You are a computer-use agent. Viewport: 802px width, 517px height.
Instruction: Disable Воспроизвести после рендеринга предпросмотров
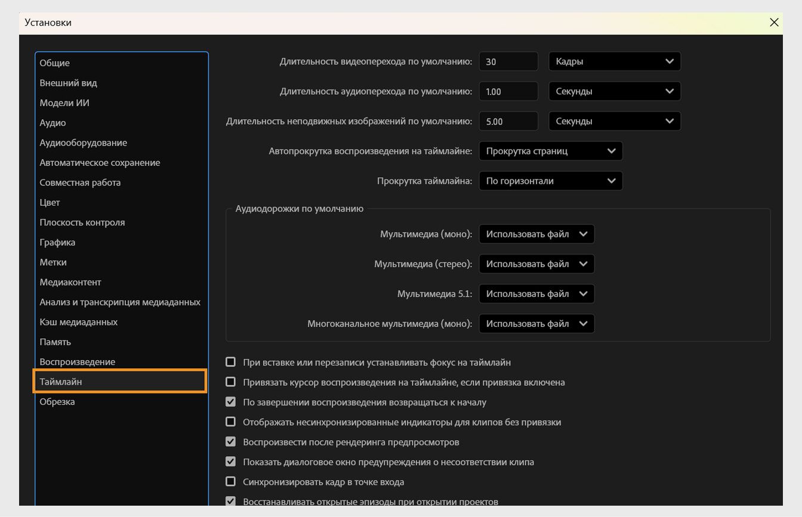[230, 442]
